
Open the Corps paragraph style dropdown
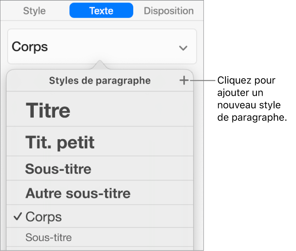point(102,47)
